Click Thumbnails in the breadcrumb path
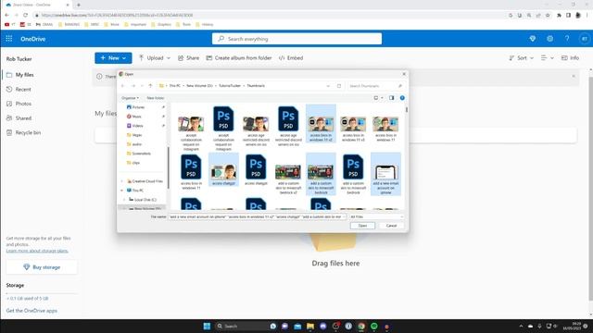The image size is (593, 333). 256,86
